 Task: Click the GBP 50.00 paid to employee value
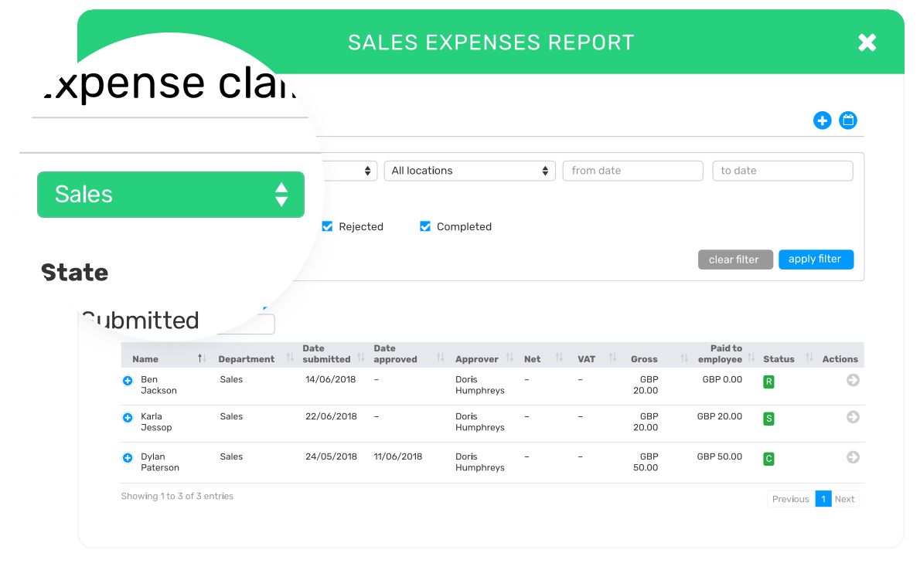pyautogui.click(x=719, y=456)
